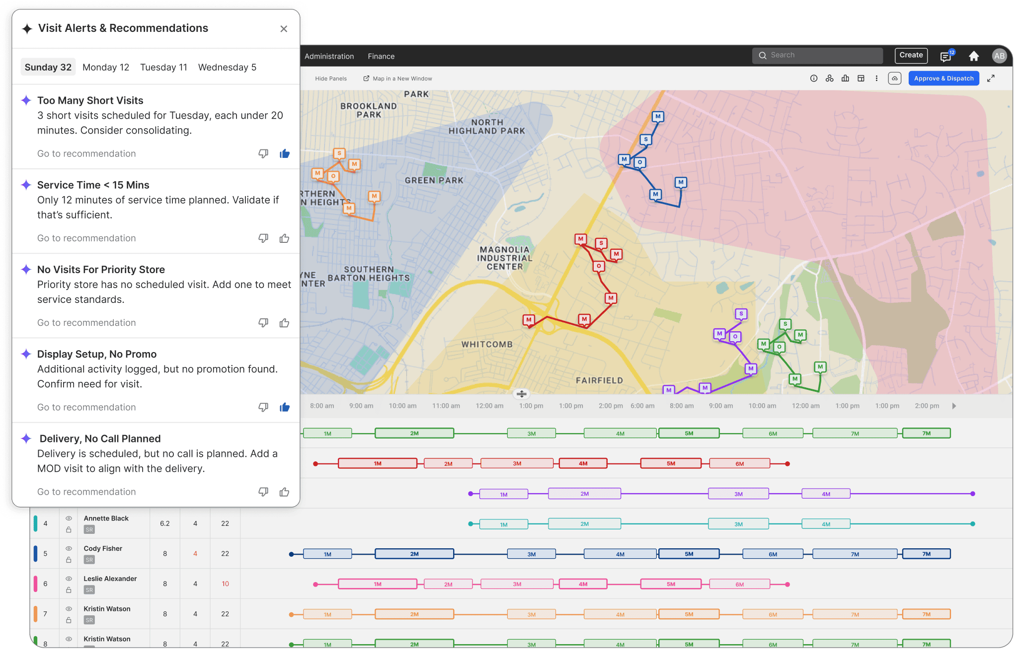This screenshot has width=1022, height=662.
Task: Open the bar chart icon in map toolbar
Action: point(845,78)
